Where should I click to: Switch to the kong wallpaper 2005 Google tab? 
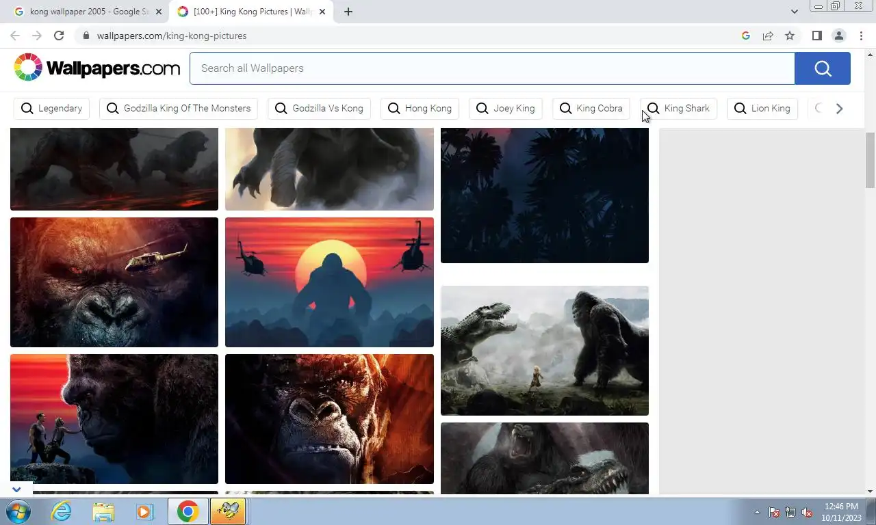(x=90, y=12)
